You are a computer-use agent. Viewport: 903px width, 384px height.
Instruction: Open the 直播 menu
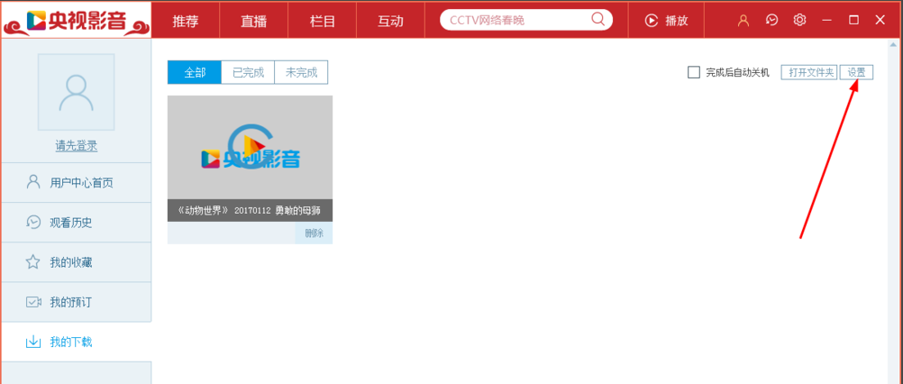tap(254, 21)
